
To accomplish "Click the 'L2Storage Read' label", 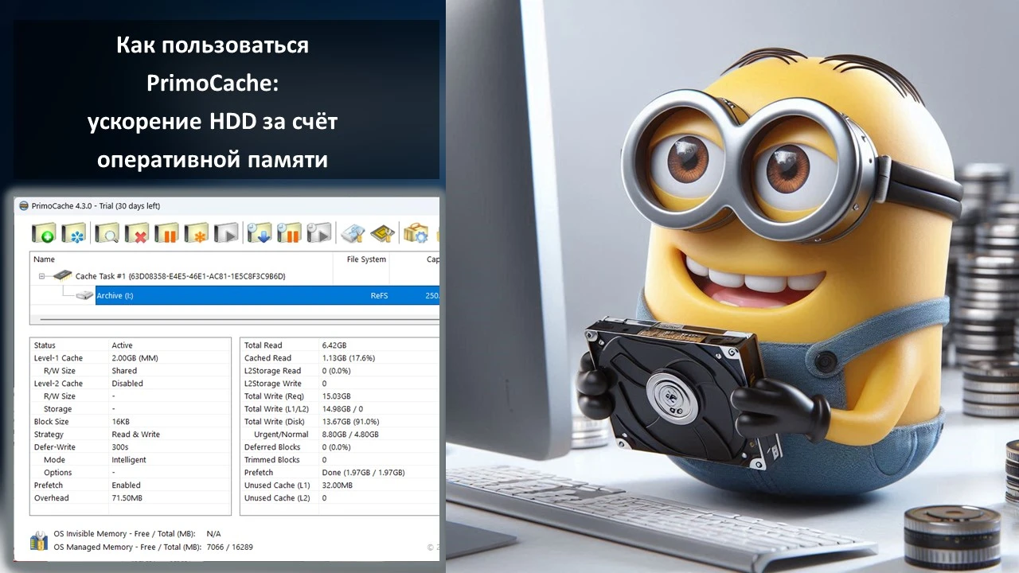I will coord(272,371).
